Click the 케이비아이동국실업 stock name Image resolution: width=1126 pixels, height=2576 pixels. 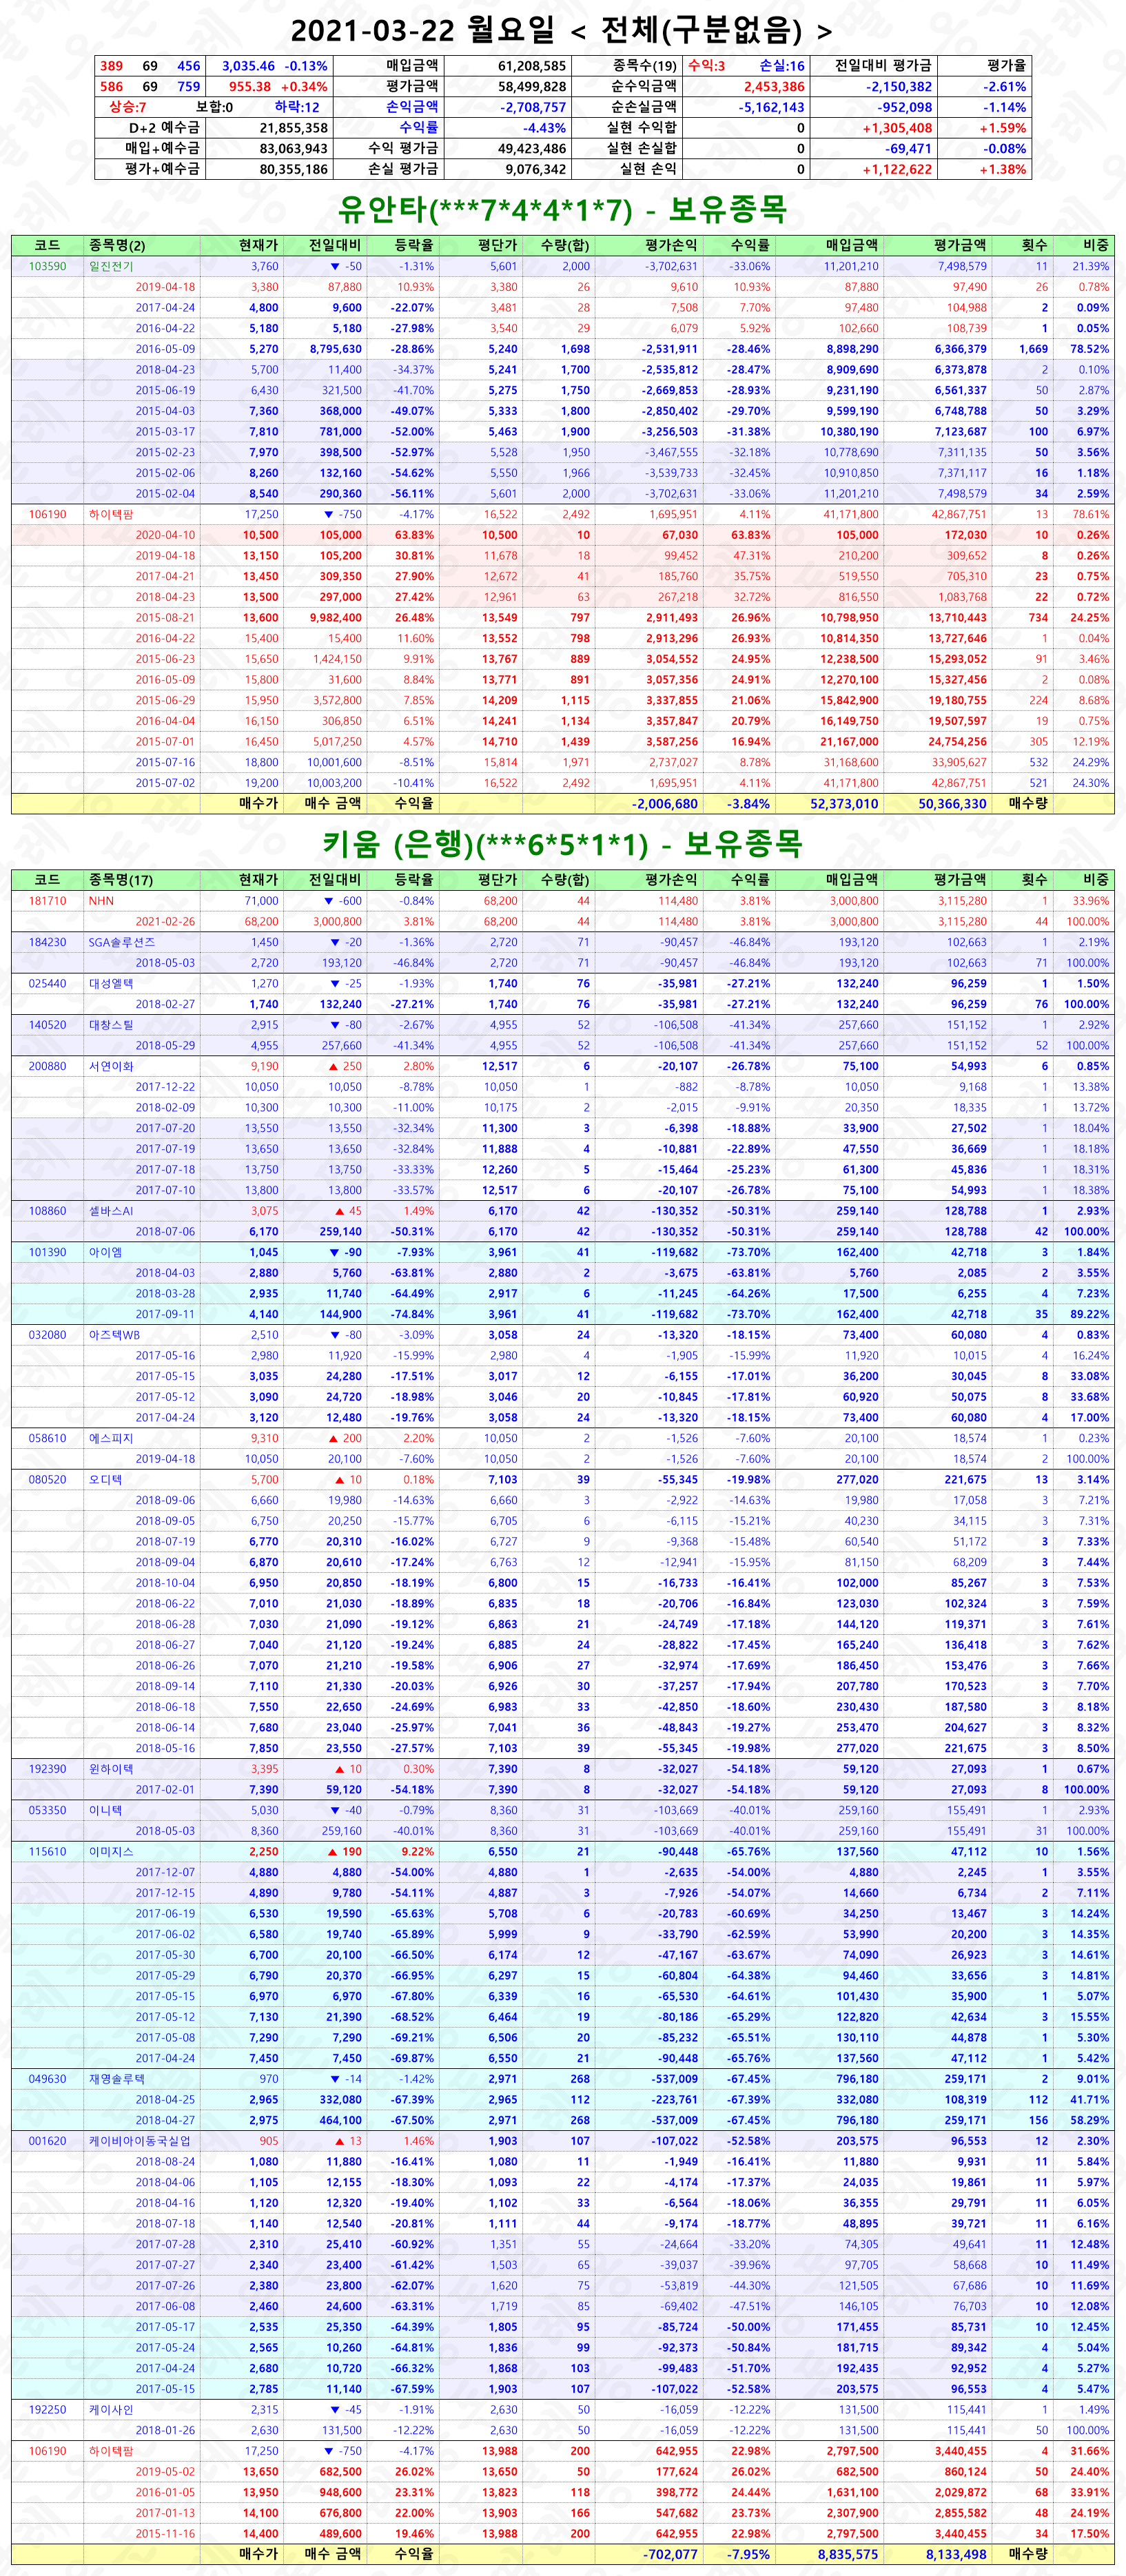pyautogui.click(x=139, y=2140)
